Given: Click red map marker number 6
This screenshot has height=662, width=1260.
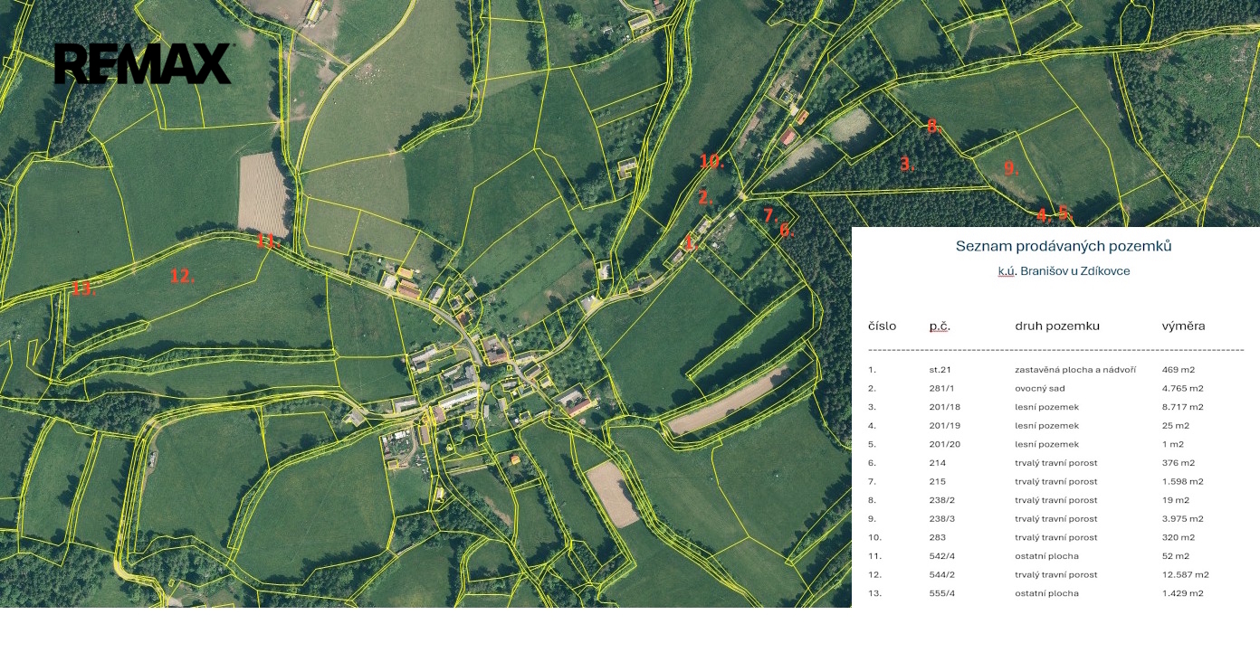Looking at the screenshot, I should click(787, 231).
